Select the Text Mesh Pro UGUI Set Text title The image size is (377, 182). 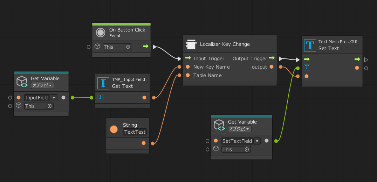[338, 45]
